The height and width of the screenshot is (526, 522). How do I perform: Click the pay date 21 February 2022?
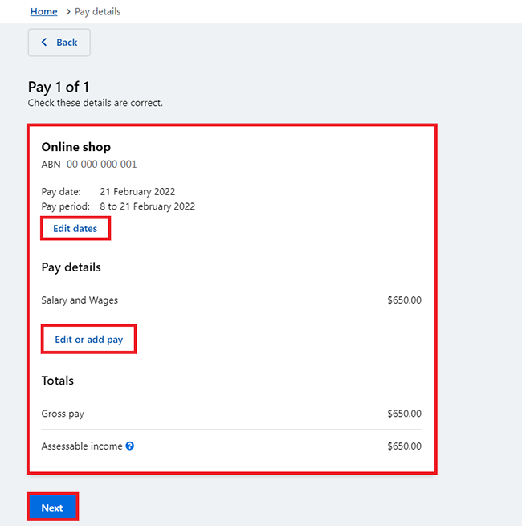click(x=137, y=192)
